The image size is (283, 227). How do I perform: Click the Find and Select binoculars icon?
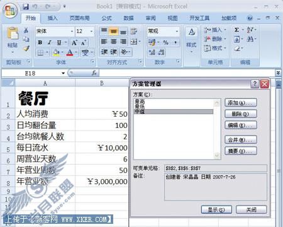point(250,39)
